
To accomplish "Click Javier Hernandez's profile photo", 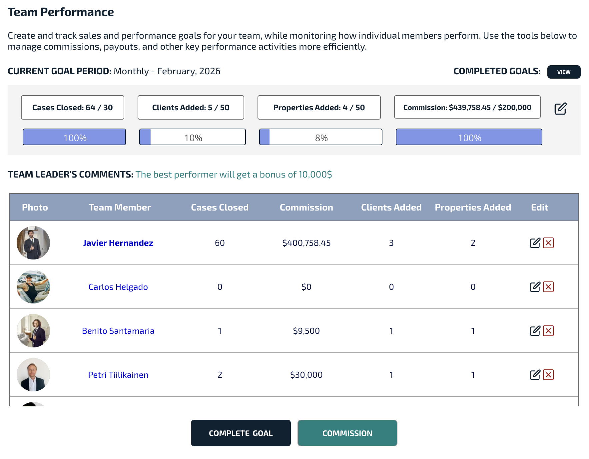I will [33, 243].
